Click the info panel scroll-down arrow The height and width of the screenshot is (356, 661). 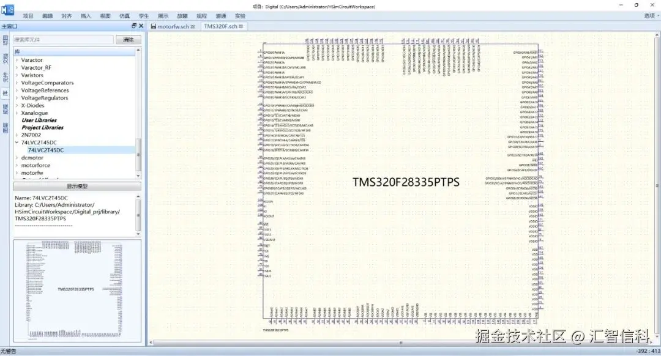pyautogui.click(x=138, y=234)
